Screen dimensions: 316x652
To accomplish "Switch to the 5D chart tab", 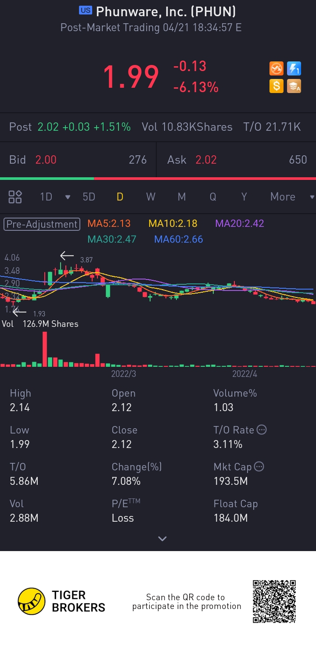I will 89,197.
